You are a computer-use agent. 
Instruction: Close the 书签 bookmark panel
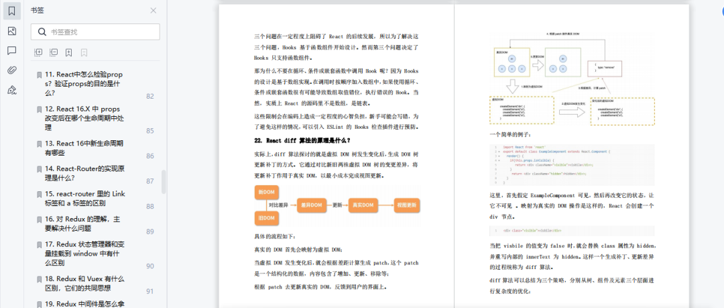(x=154, y=11)
